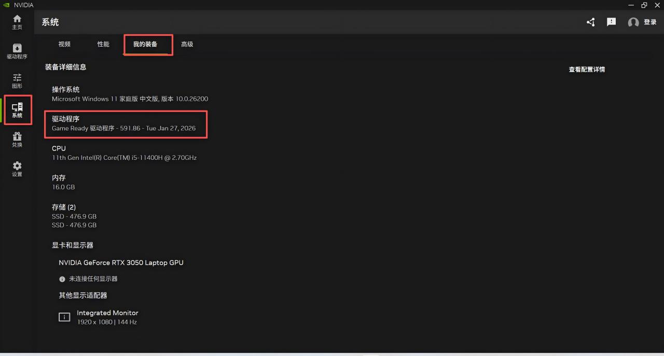Restore down the NVIDIA window

(644, 5)
